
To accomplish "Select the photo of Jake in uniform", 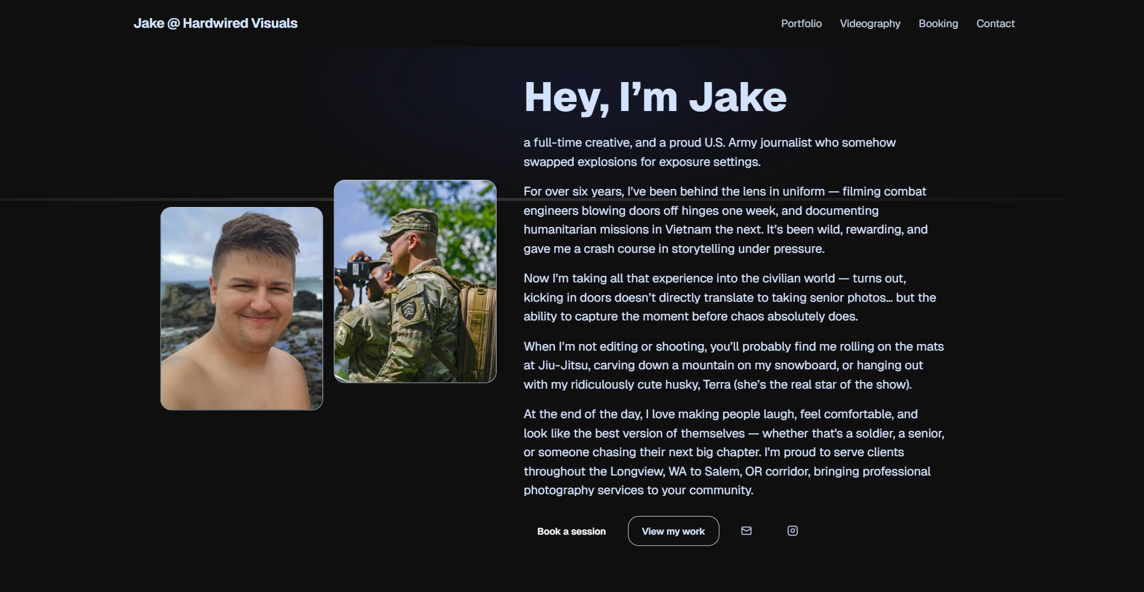I will coord(415,280).
